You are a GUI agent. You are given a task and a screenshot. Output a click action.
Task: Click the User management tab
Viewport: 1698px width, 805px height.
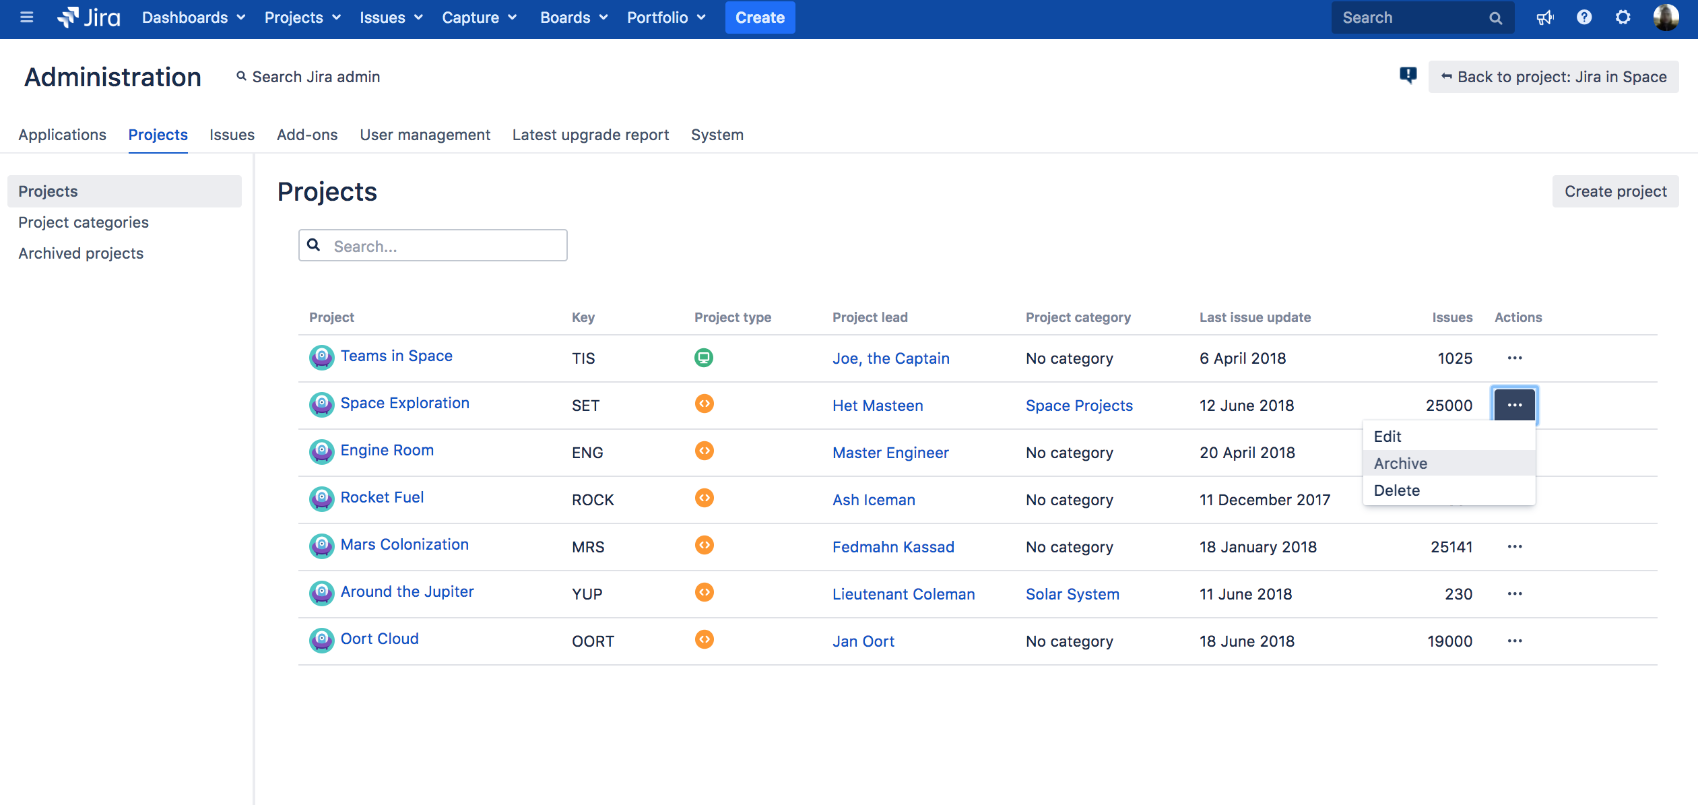pos(426,134)
